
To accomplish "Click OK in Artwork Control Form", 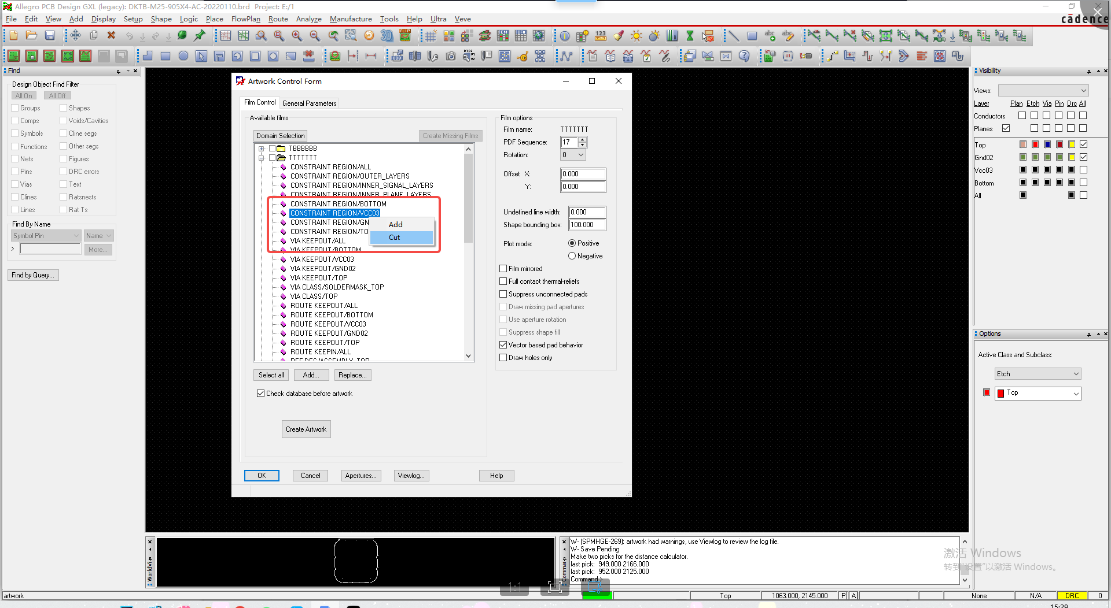I will [x=262, y=476].
